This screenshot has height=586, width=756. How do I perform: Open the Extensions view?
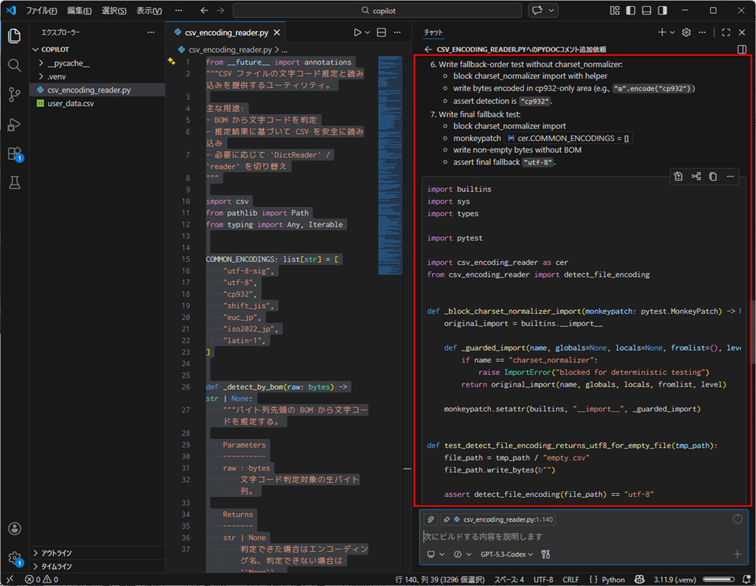pos(15,154)
